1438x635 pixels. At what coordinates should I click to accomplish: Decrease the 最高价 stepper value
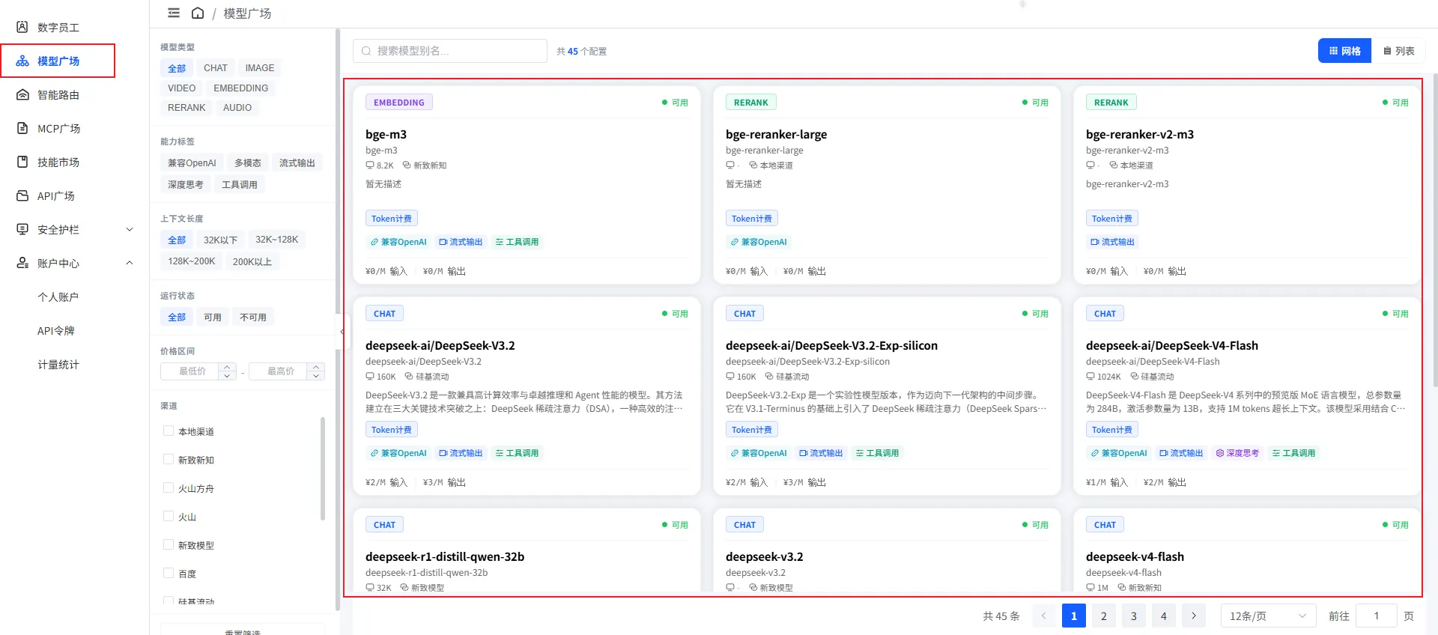(x=316, y=375)
